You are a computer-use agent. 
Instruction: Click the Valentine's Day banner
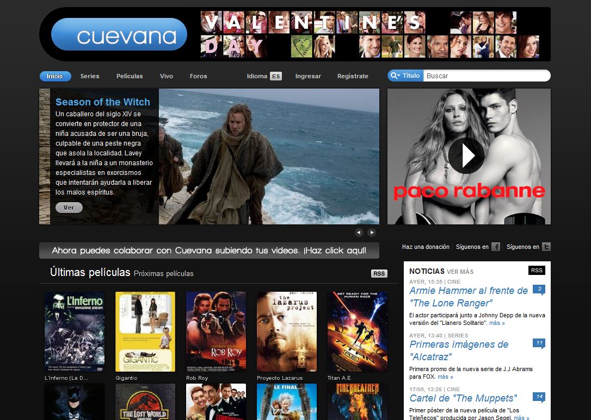click(370, 34)
